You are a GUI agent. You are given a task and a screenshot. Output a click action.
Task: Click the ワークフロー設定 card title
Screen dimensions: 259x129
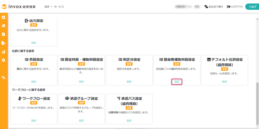pos(36,99)
